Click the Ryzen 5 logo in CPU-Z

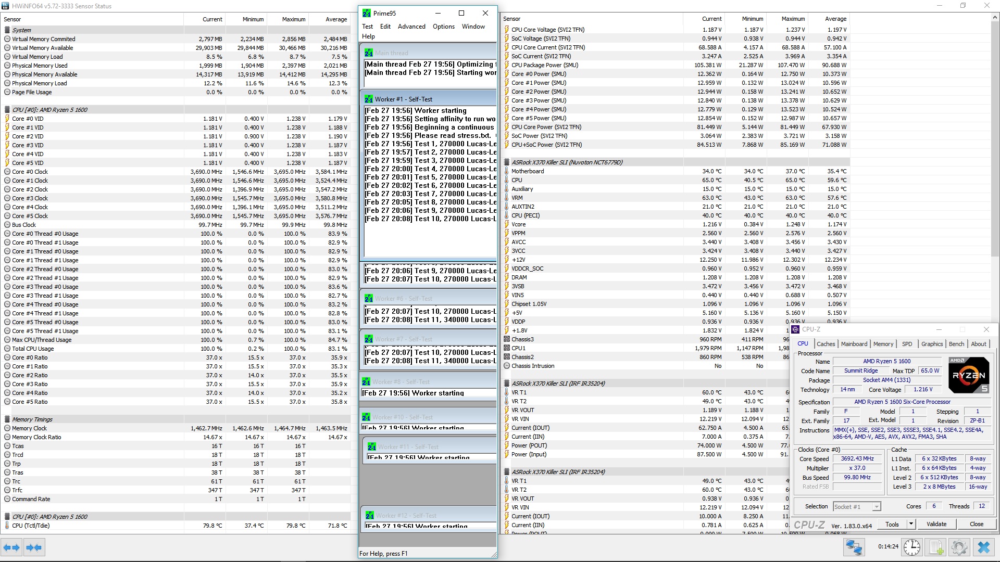pos(968,375)
